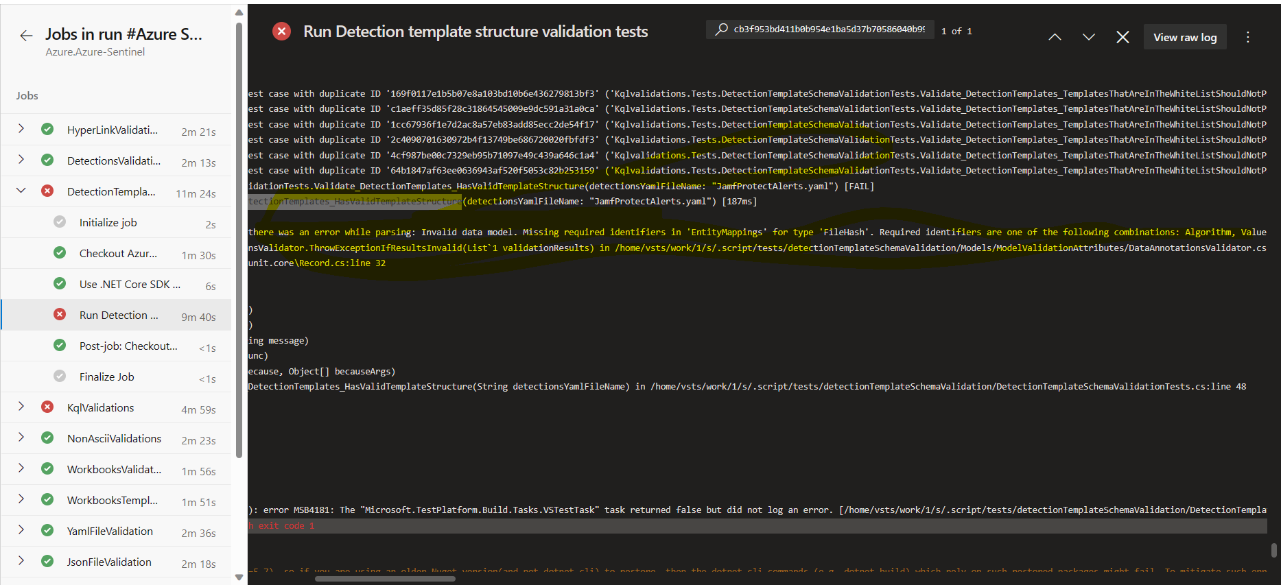Screen dimensions: 1281x585
Task: Click the YamlFileValidation success icon
Action: pos(47,530)
